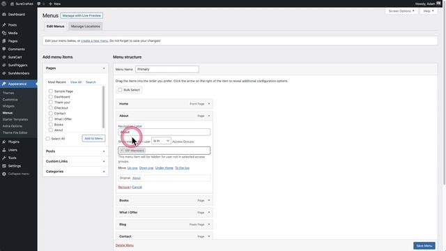This screenshot has width=446, height=251.
Task: Open Widgets submenu item
Action: 8,106
